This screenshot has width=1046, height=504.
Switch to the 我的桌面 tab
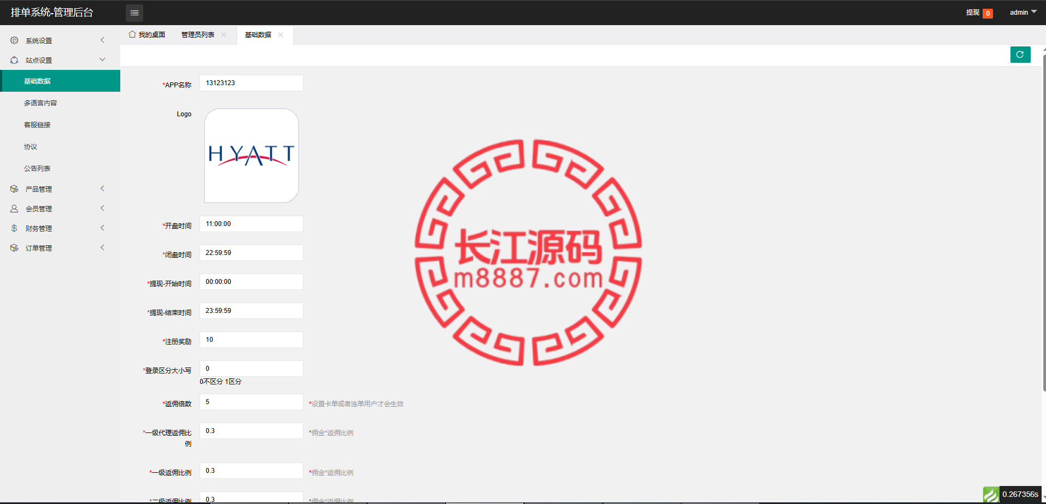point(147,34)
